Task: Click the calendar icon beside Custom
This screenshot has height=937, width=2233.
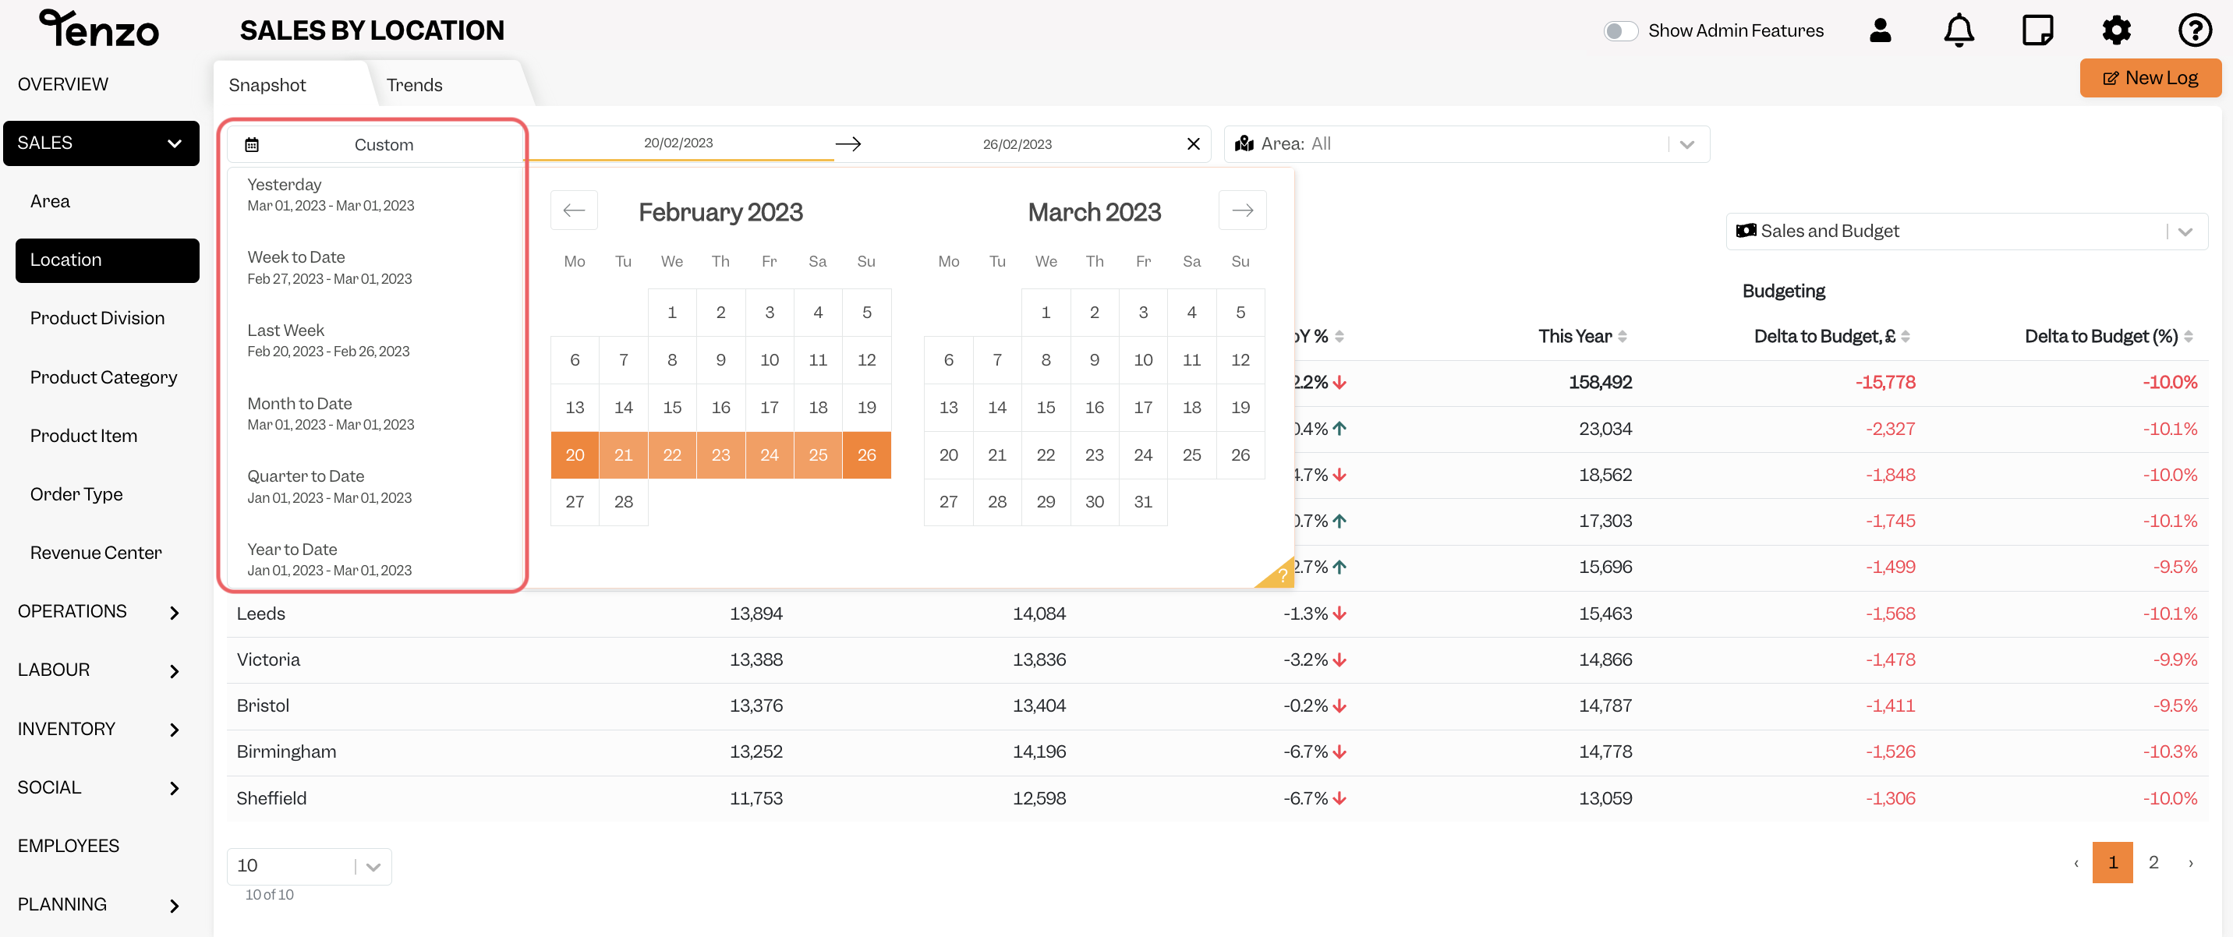Action: [x=251, y=145]
